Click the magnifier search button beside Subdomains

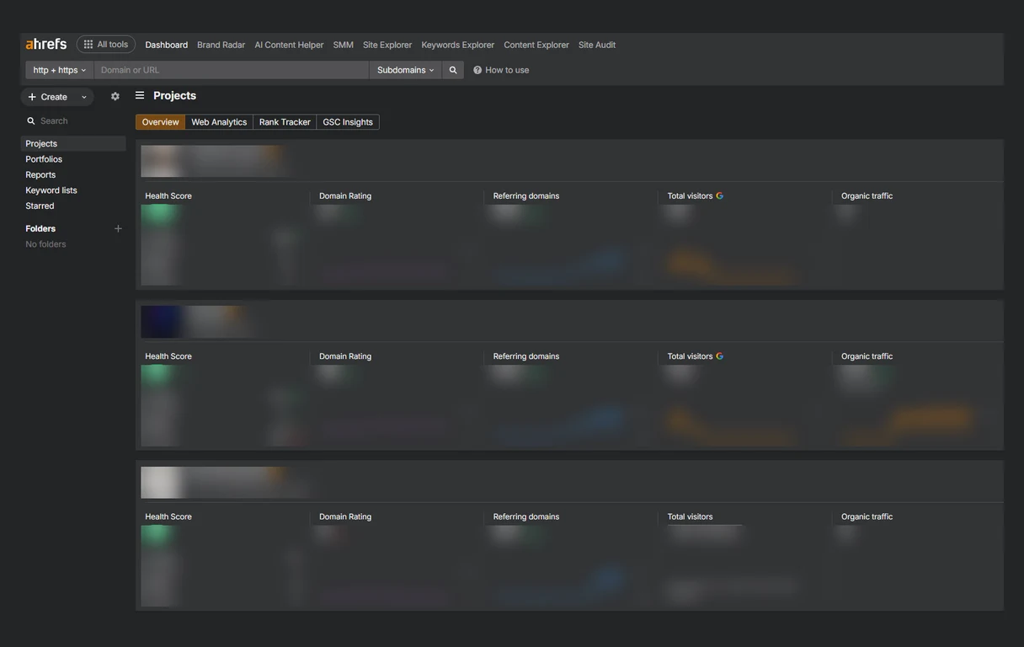click(x=453, y=70)
